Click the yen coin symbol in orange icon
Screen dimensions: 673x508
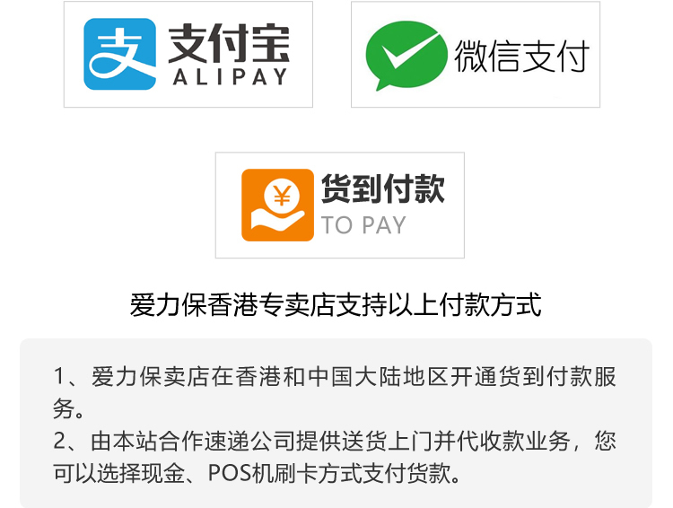click(x=283, y=197)
